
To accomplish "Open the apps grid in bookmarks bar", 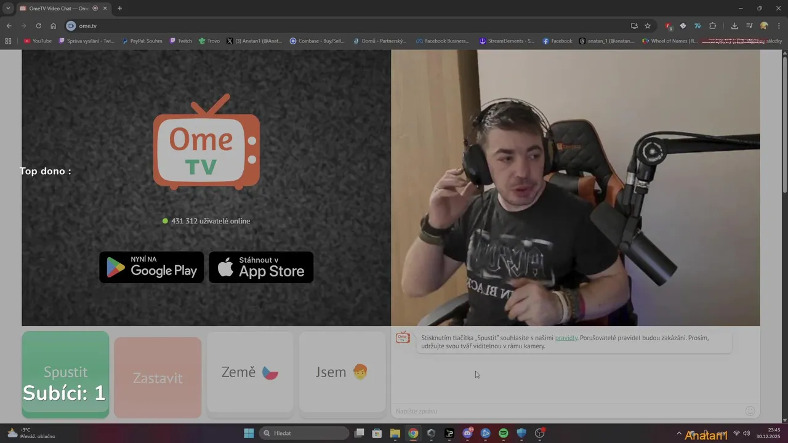I will (8, 41).
